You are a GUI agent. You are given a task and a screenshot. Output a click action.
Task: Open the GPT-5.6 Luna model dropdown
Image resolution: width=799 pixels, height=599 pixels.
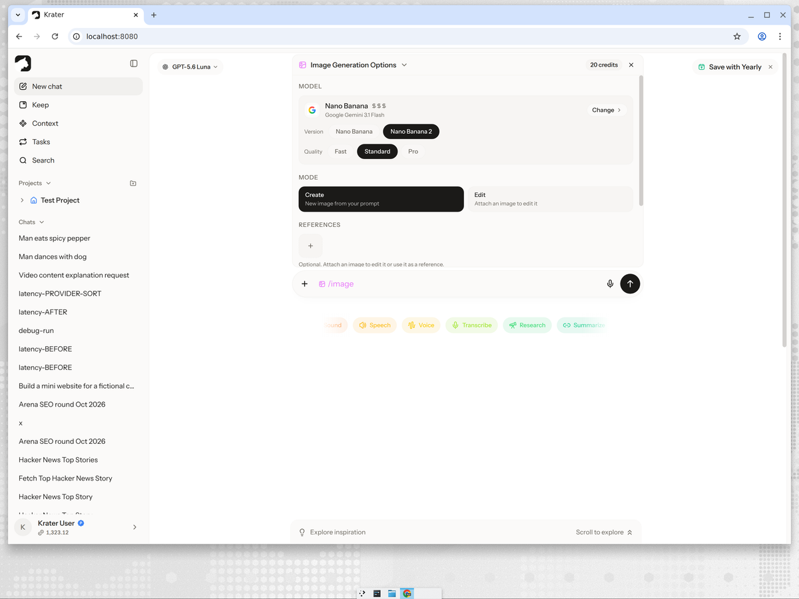[190, 67]
